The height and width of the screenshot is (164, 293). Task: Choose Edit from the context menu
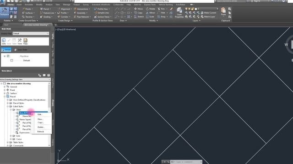[40, 114]
